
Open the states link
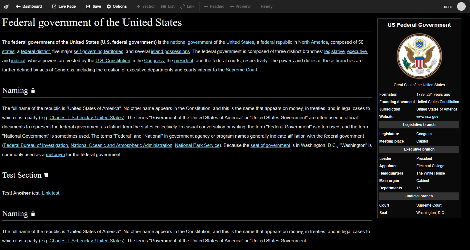(x=8, y=51)
